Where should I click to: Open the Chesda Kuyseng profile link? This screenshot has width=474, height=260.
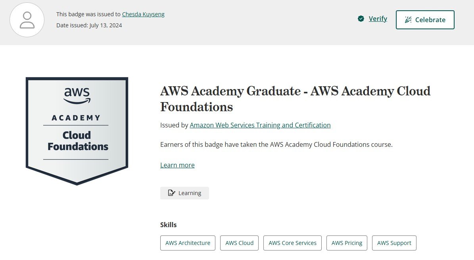143,14
